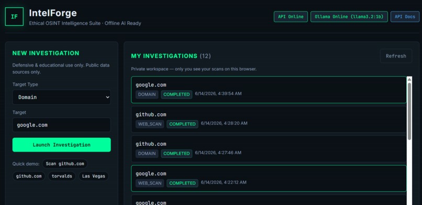Click the MY INVESTIGATIONS heading
The image size is (422, 205).
point(164,56)
